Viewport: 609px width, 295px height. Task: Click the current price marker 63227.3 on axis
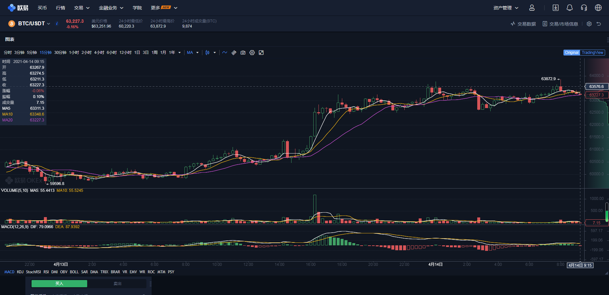596,95
